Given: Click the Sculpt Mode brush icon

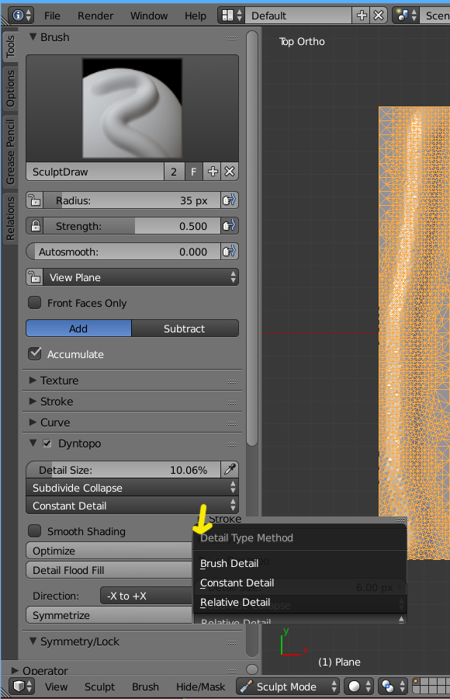Looking at the screenshot, I should tap(246, 687).
